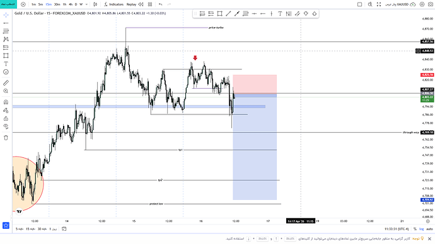435x244 pixels.
Task: Open the emoji icons tool
Action: coord(6,72)
